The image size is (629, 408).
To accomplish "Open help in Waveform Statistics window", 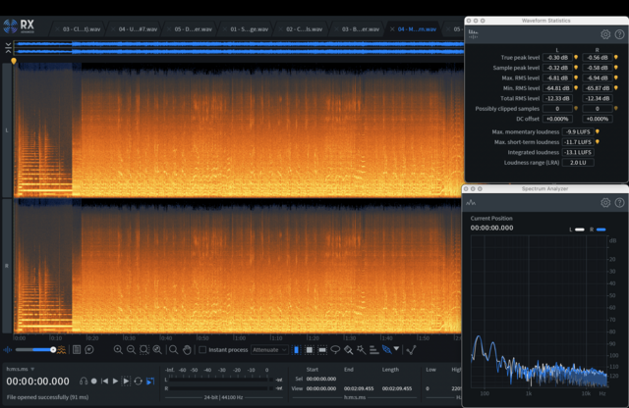I will click(619, 34).
